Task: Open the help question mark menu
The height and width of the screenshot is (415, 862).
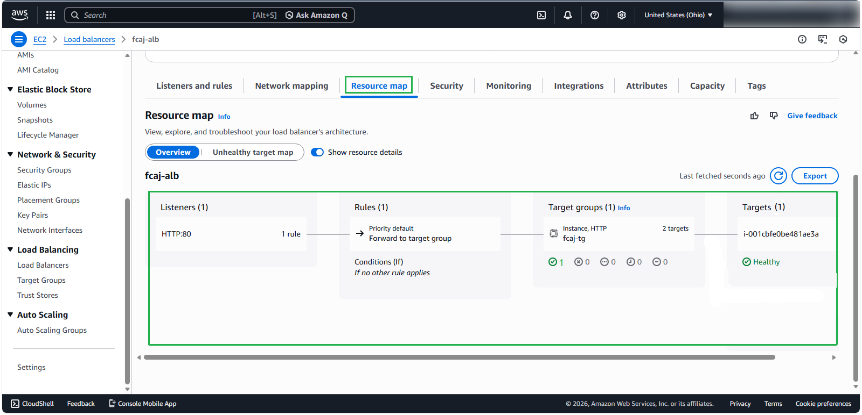Action: click(595, 15)
